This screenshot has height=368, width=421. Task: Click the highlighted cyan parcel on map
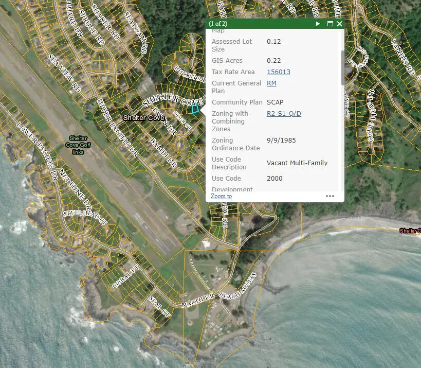[x=195, y=109]
